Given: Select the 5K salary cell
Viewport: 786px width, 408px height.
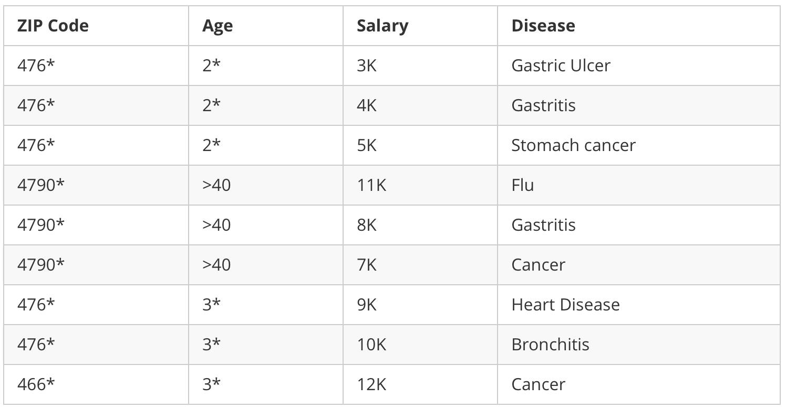Looking at the screenshot, I should pyautogui.click(x=367, y=145).
